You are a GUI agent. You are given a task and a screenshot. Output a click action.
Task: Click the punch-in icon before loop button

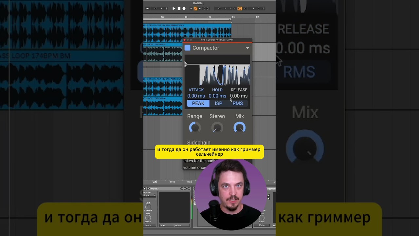click(234, 9)
